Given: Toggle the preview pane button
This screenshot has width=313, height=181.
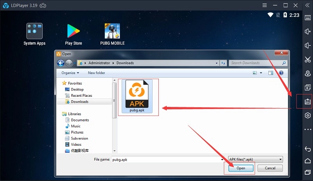Looking at the screenshot, I should click(271, 73).
